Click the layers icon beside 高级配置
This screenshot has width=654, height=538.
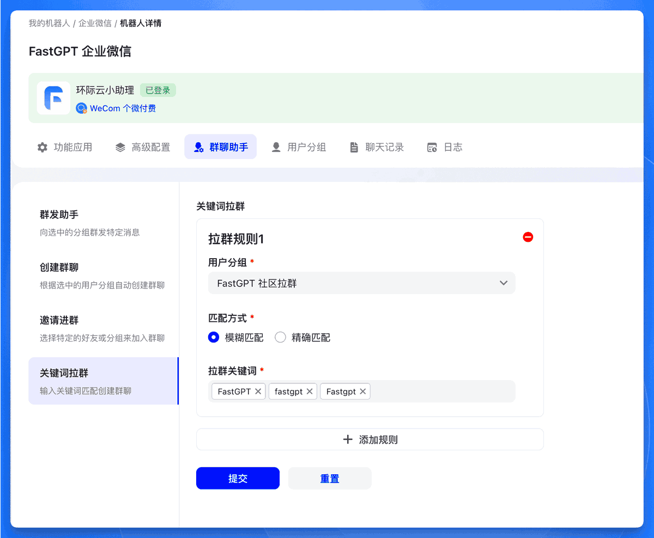(120, 147)
